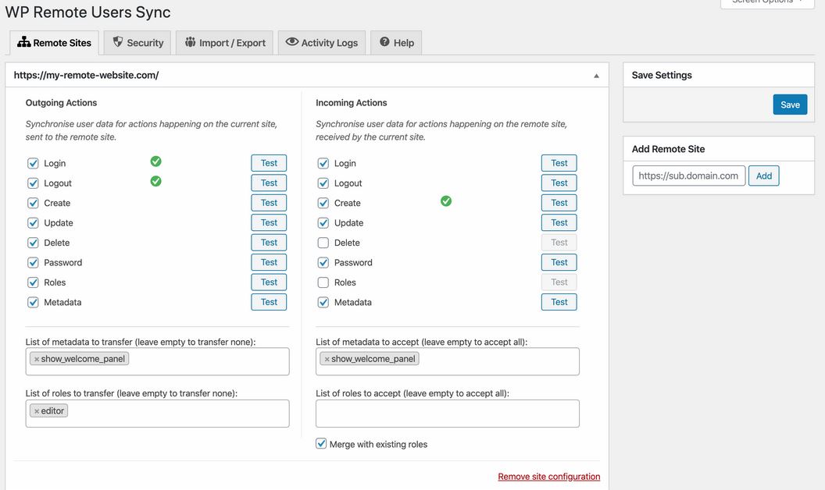Run Test for outgoing Metadata
The image size is (825, 490).
[269, 302]
